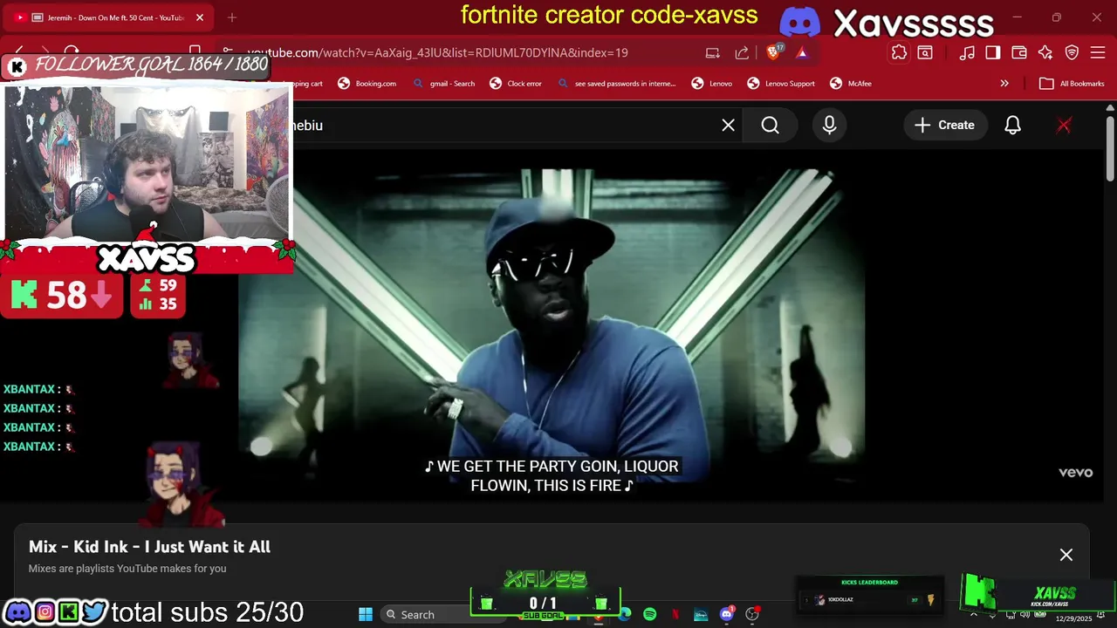Click the YouTube Create button

pyautogui.click(x=945, y=126)
